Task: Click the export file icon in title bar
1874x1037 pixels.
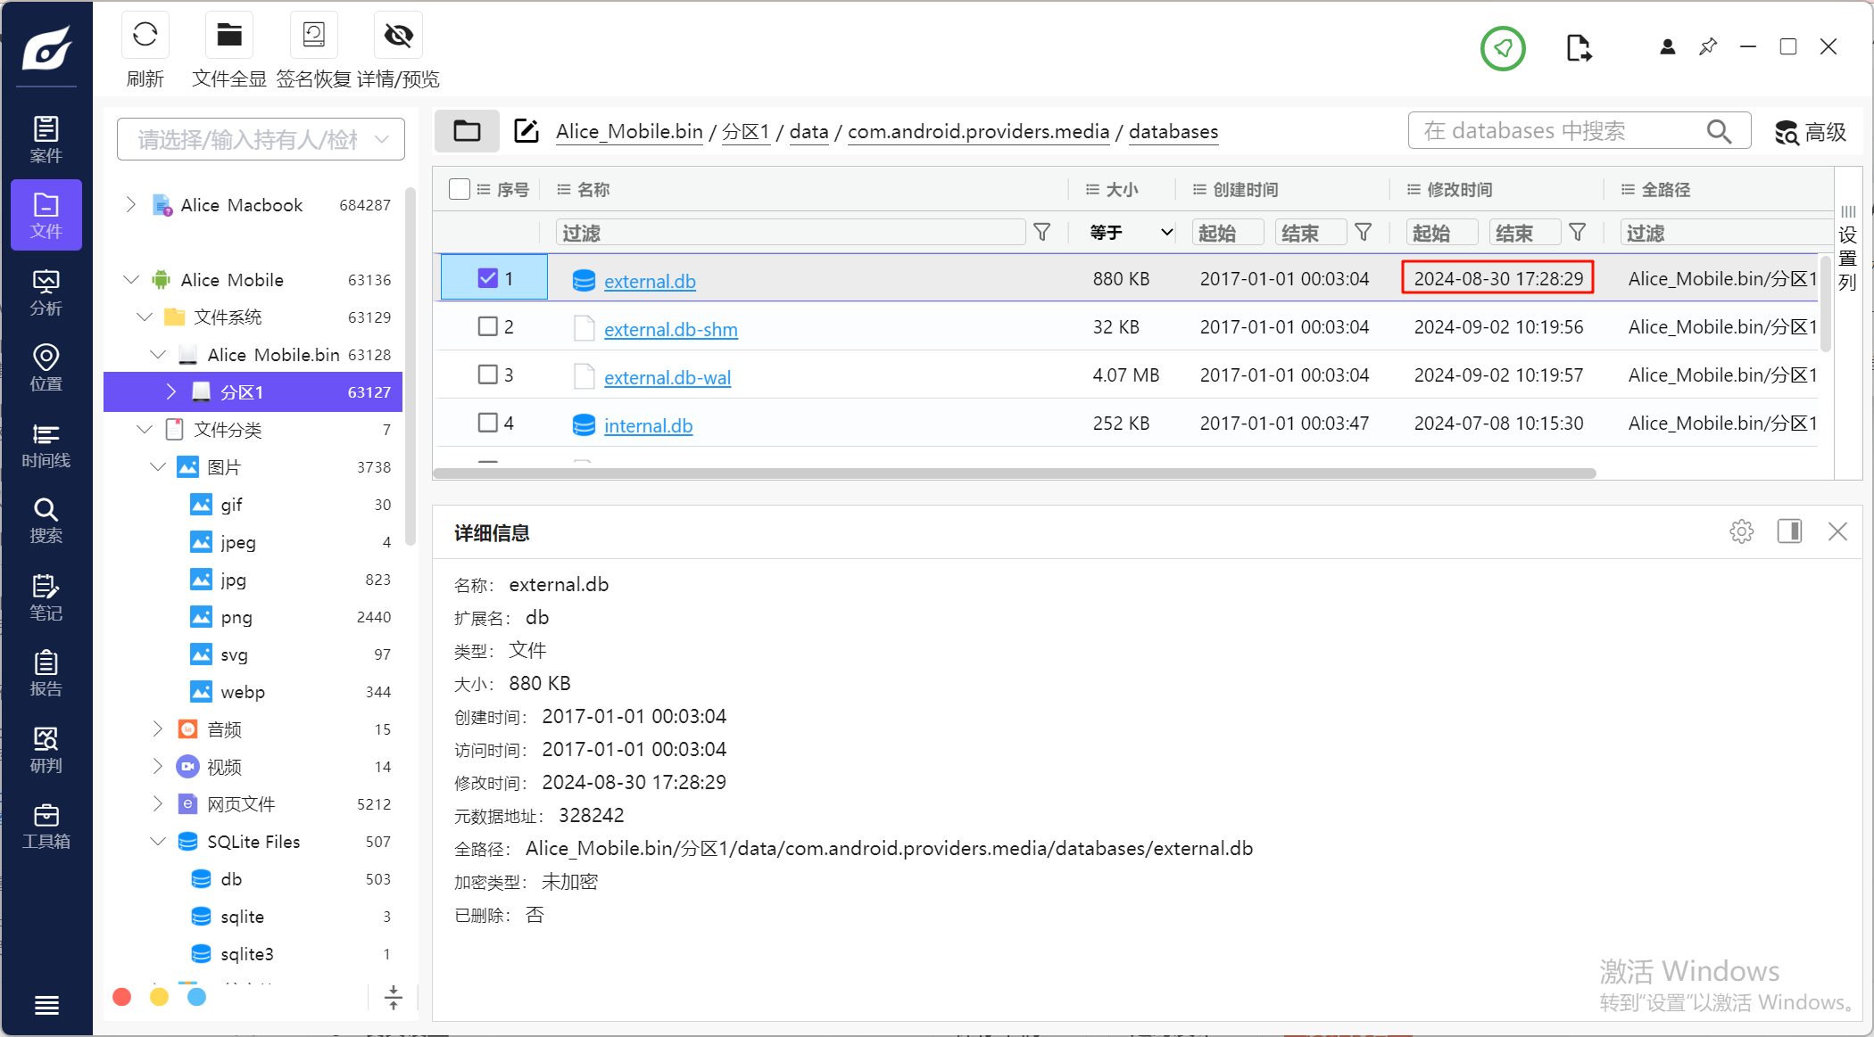Action: pos(1579,48)
